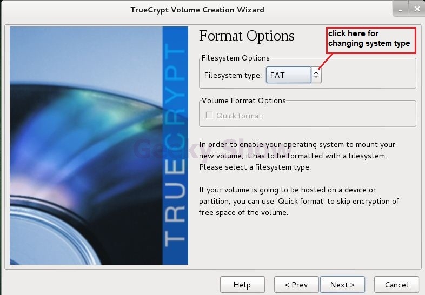Screen dimensions: 425x295
Task: Close the TrueCrypt wizard window
Action: (417, 9)
